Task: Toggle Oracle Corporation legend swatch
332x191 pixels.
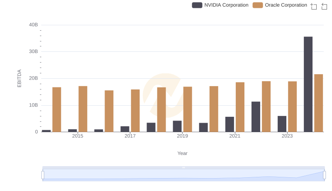Action: (x=258, y=5)
